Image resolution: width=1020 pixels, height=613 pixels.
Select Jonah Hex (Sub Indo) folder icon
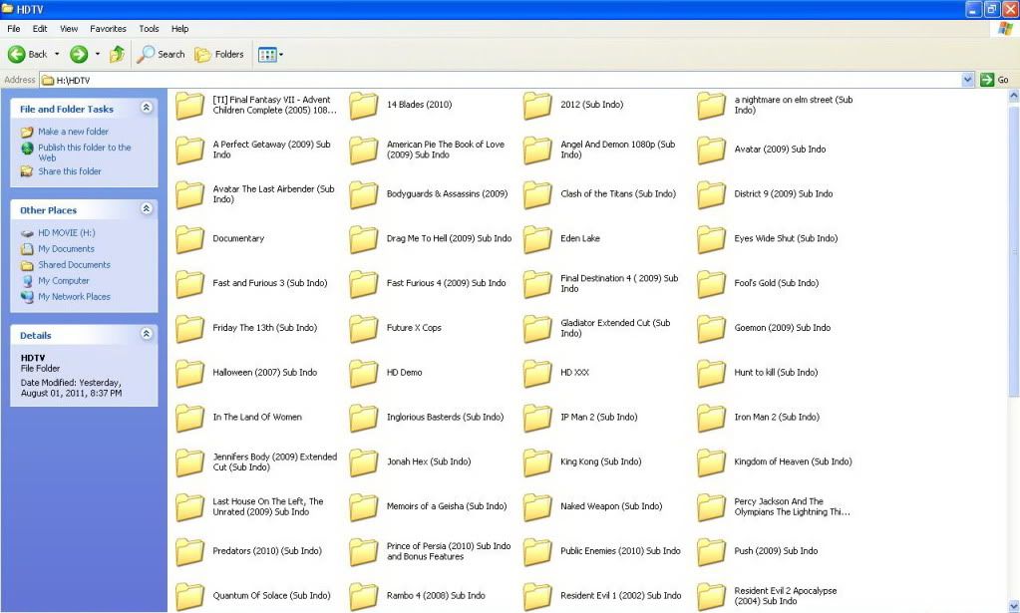tap(364, 462)
